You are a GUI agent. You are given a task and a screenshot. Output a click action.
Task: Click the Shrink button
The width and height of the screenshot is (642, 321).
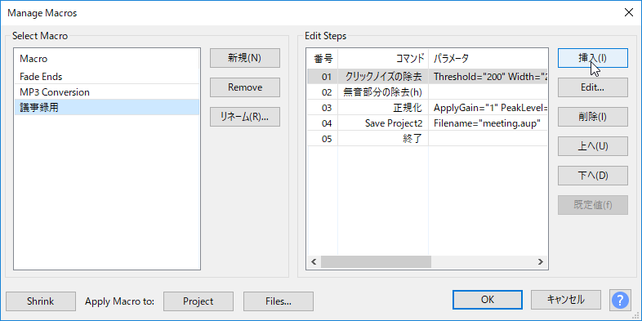coord(41,301)
